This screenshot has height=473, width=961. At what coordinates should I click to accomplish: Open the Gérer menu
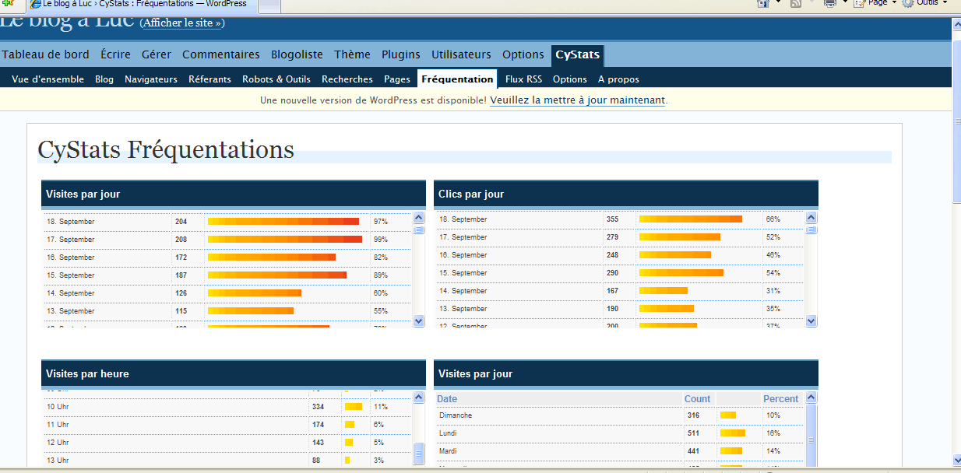point(157,54)
